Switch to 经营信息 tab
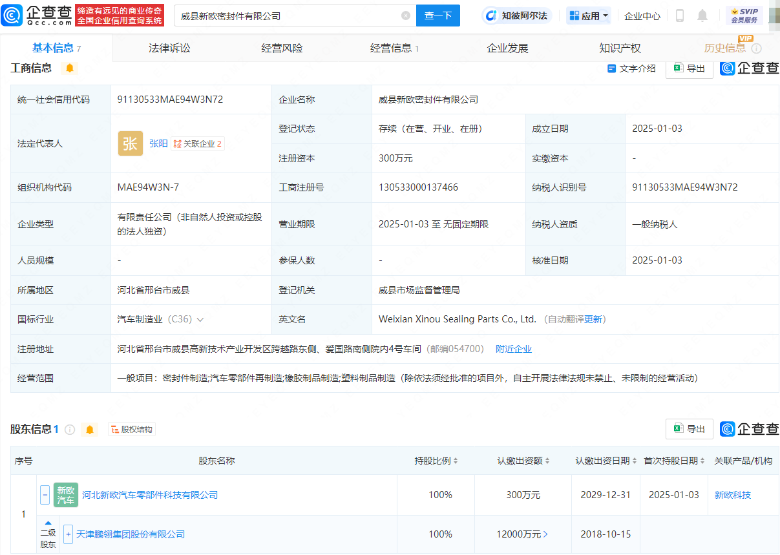This screenshot has height=555, width=780. [x=394, y=48]
